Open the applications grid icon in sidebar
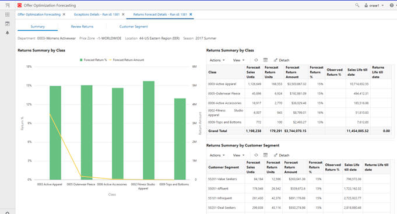 8,15
